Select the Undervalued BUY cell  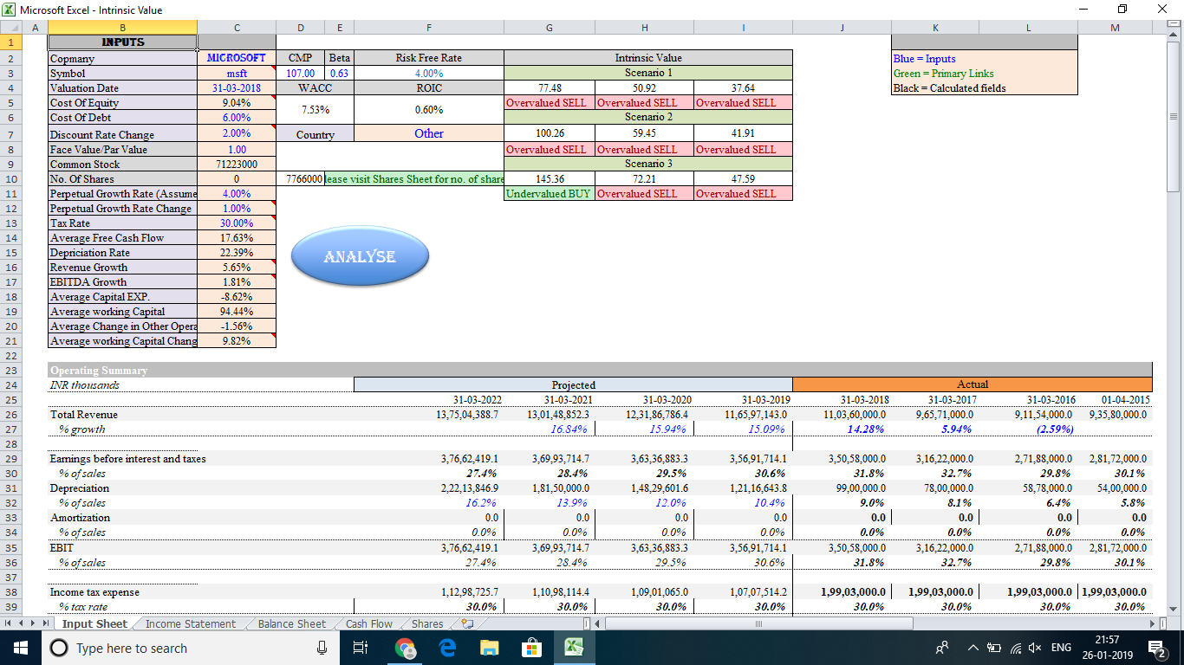coord(550,193)
